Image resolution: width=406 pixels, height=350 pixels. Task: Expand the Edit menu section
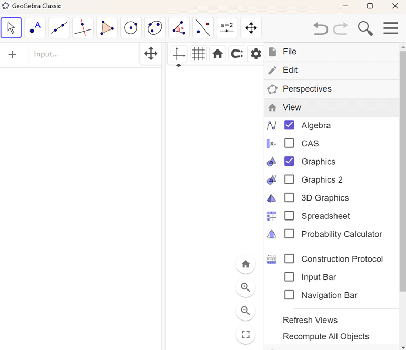pyautogui.click(x=332, y=71)
